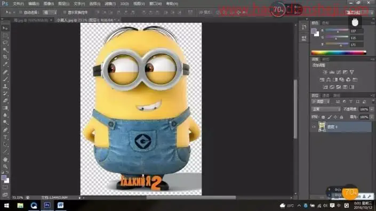This screenshot has height=211, width=376.
Task: Toggle lock all for layer
Action: click(x=341, y=117)
